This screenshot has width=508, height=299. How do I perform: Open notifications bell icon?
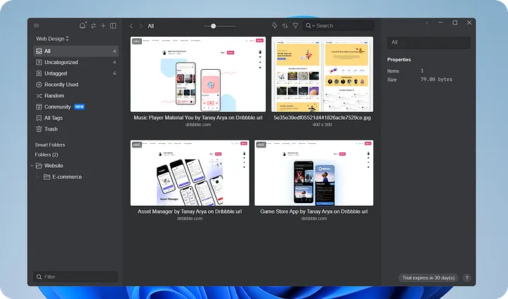[83, 25]
